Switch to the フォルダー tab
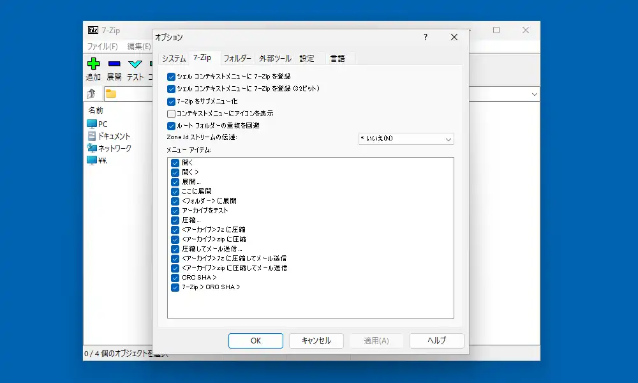Image resolution: width=638 pixels, height=383 pixels. 237,59
